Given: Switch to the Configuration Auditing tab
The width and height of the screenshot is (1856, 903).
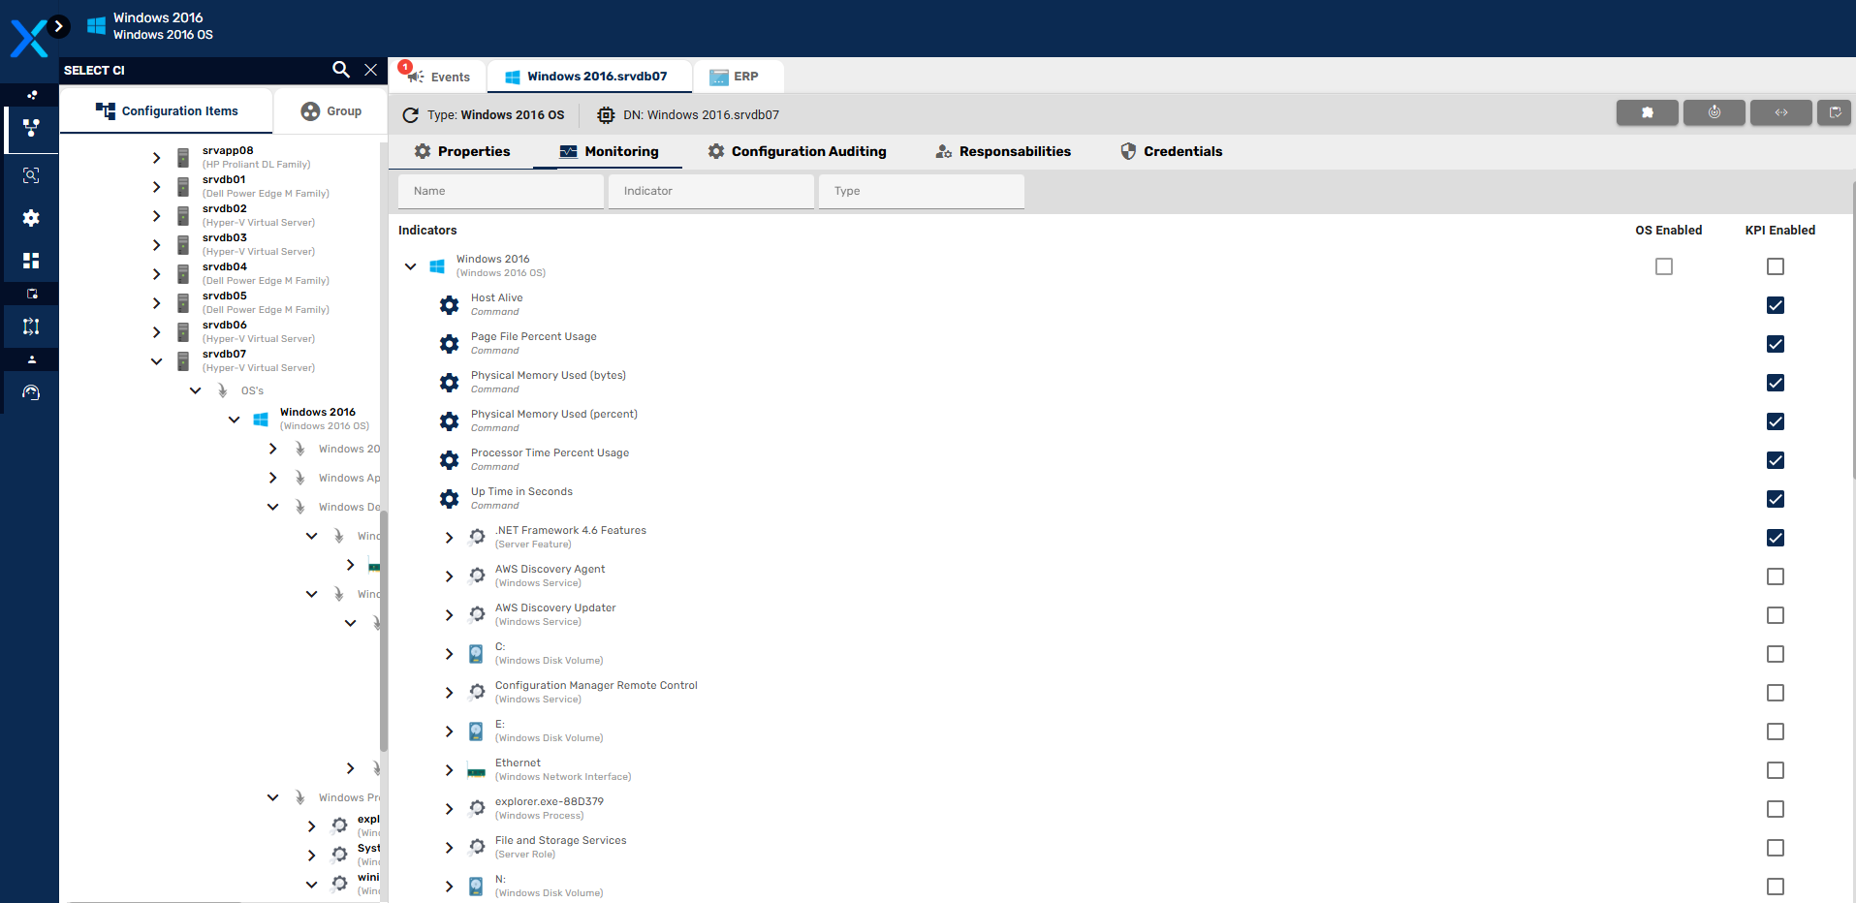Looking at the screenshot, I should (x=797, y=152).
